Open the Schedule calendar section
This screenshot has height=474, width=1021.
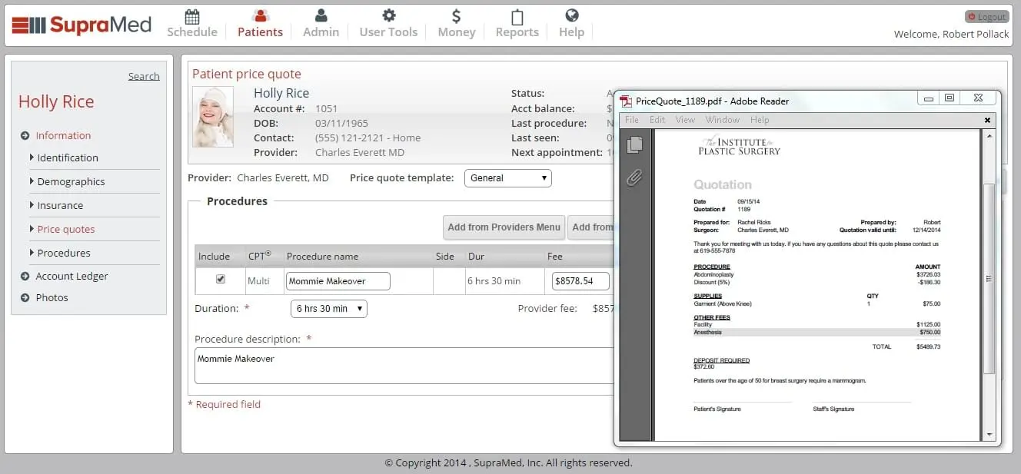(191, 23)
